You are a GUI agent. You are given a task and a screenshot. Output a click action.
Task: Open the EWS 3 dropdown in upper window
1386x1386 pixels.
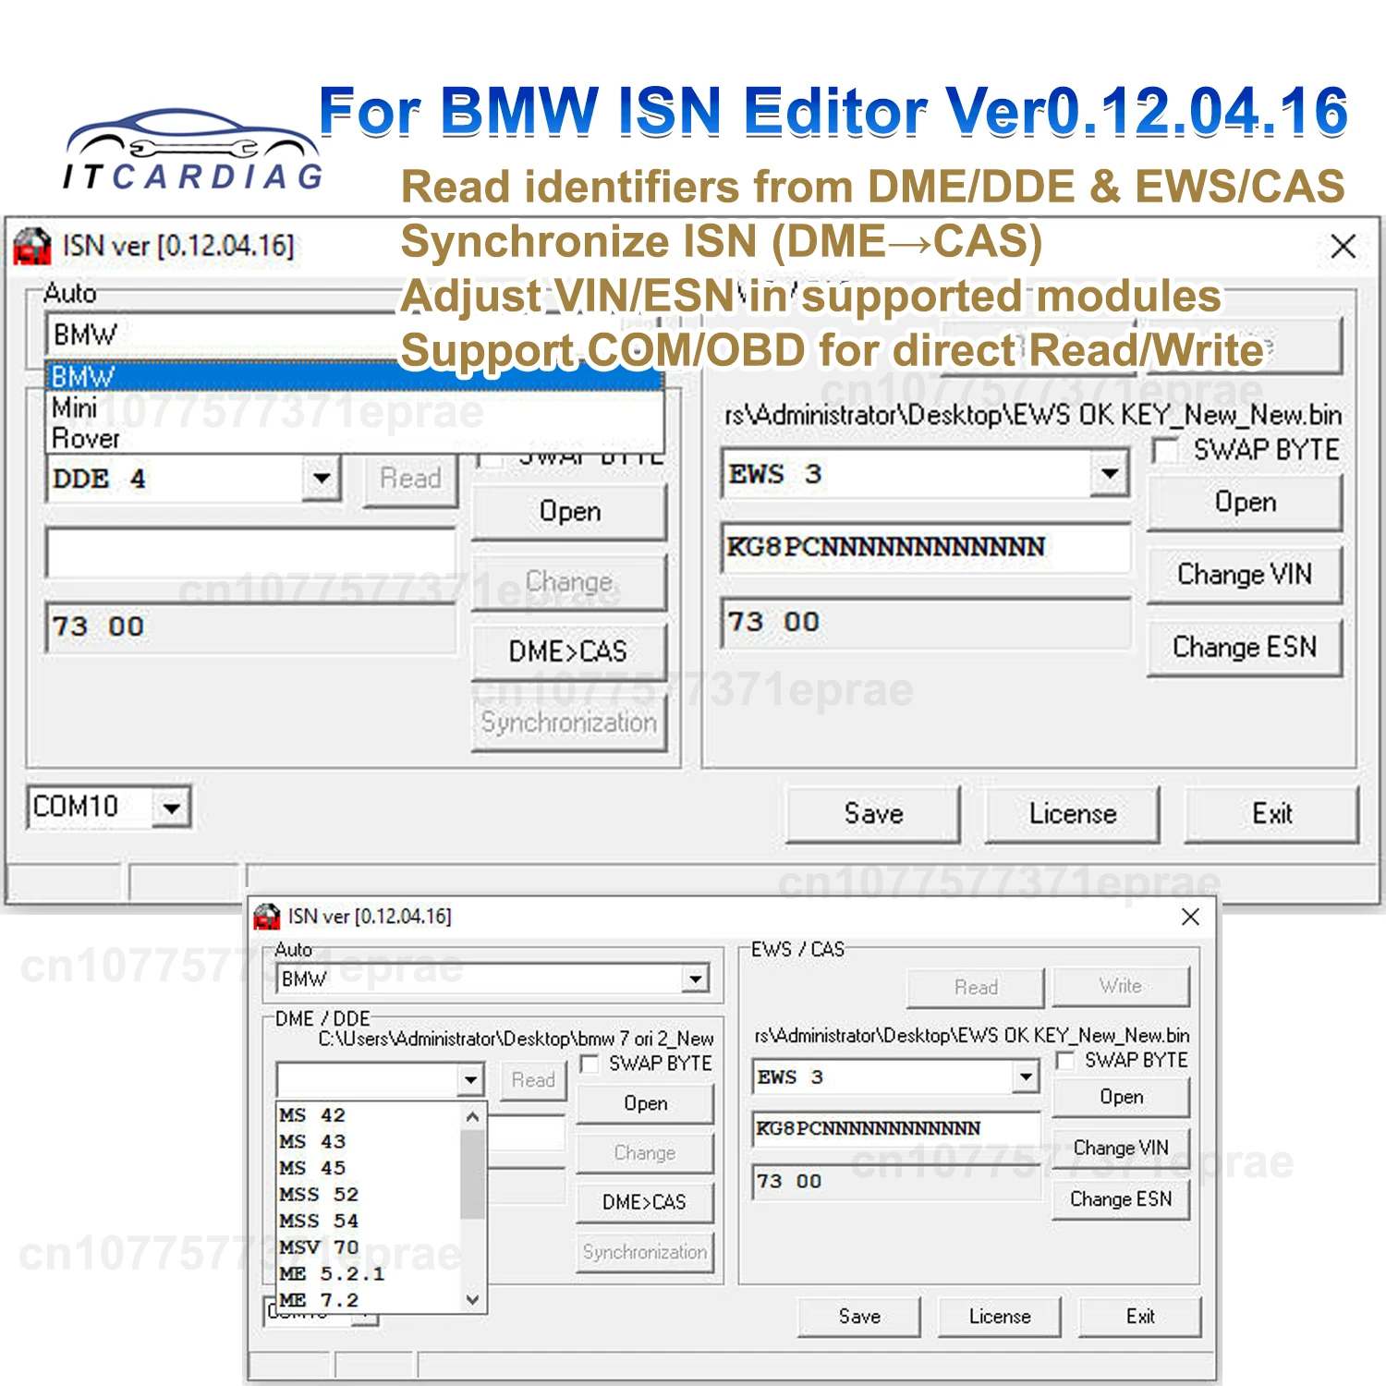coord(1110,474)
